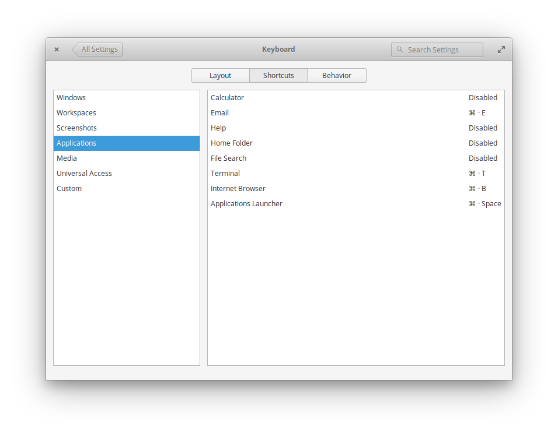Switch to the Shortcuts tab
This screenshot has width=558, height=434.
(x=278, y=75)
